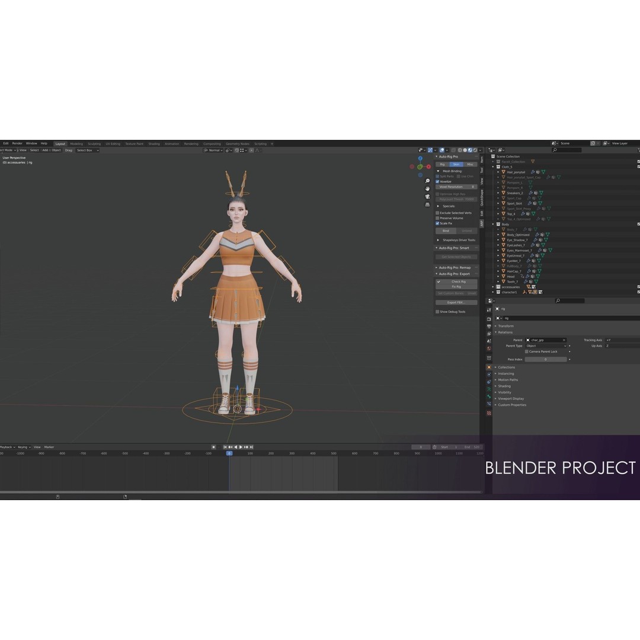The image size is (640, 640).
Task: Open the Parent Type dropdown
Action: tap(546, 345)
